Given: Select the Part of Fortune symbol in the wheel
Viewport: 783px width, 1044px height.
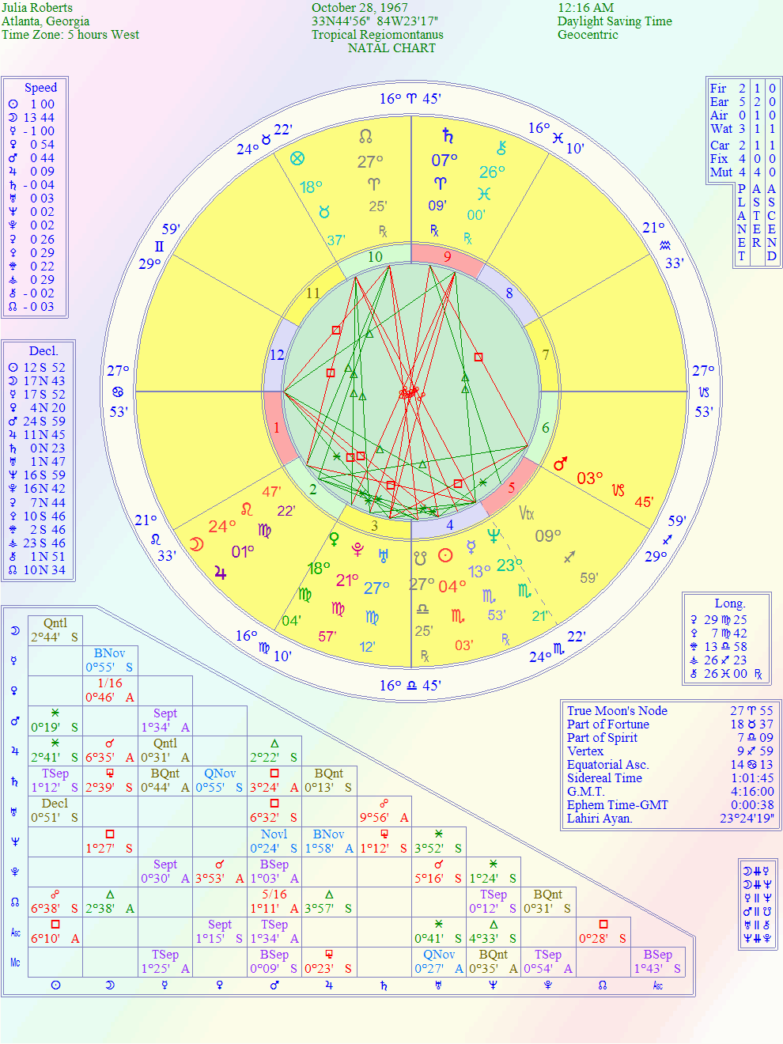Looking at the screenshot, I should tap(297, 158).
